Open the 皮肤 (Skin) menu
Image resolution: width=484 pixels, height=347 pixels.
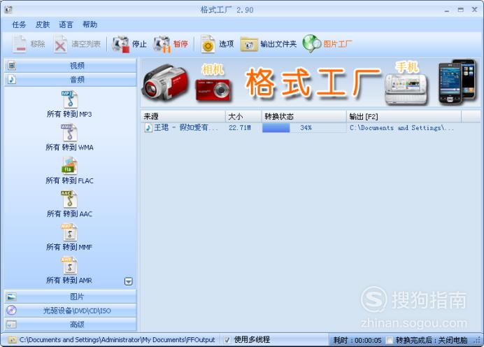click(x=43, y=24)
